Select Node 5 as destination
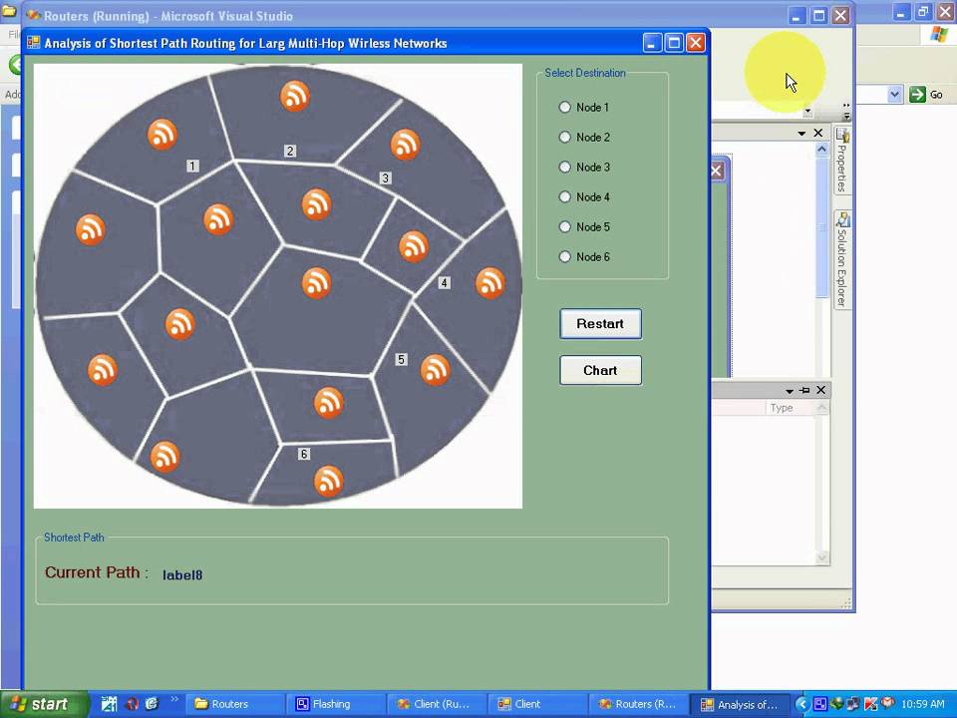Viewport: 957px width, 718px height. click(584, 227)
